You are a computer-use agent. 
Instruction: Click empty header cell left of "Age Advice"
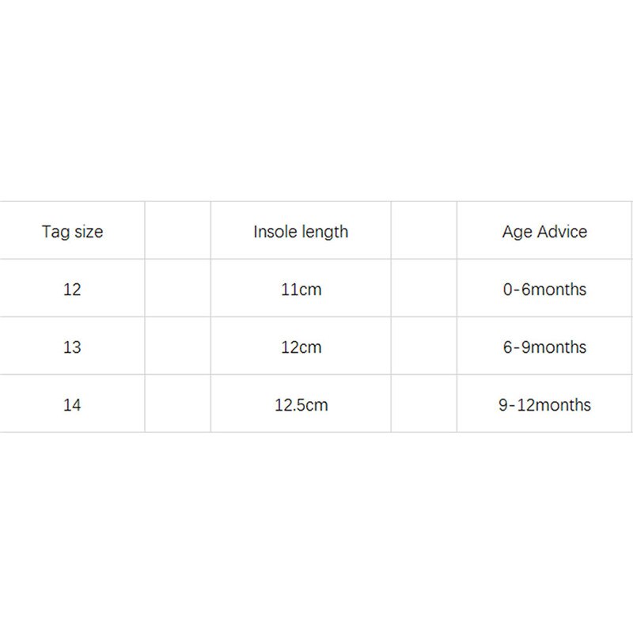pyautogui.click(x=424, y=232)
